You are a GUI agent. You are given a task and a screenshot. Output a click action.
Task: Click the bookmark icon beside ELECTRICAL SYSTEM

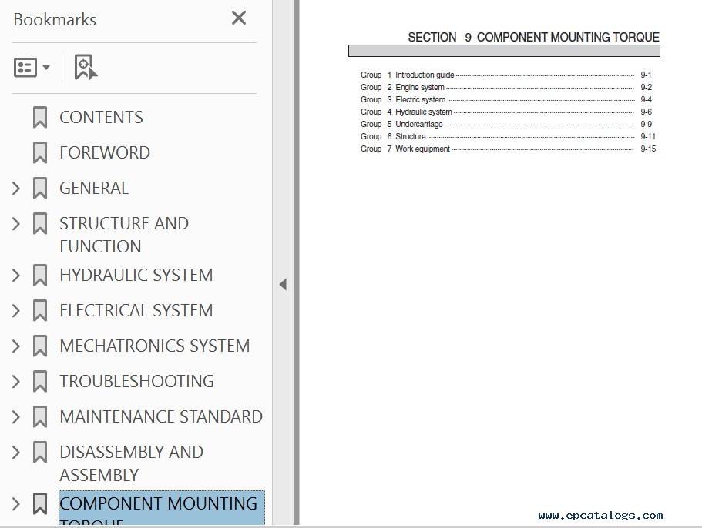coord(40,310)
